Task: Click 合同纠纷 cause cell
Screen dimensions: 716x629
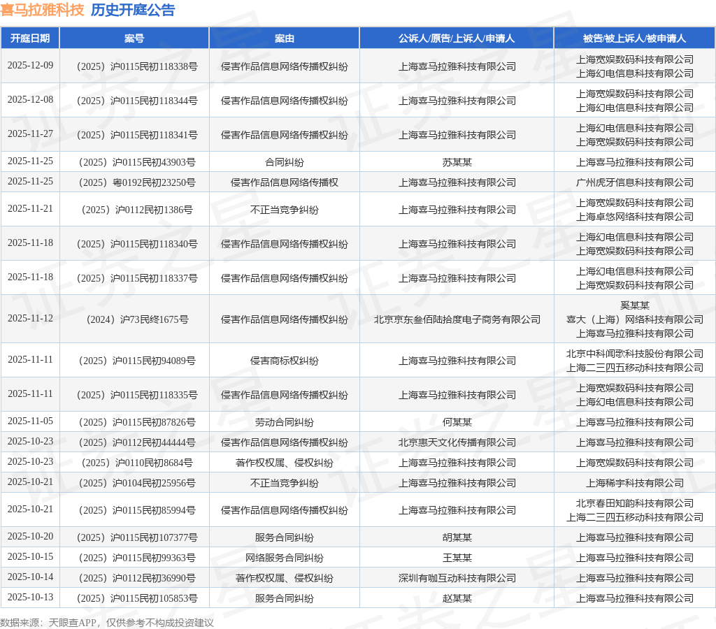Action: 285,163
